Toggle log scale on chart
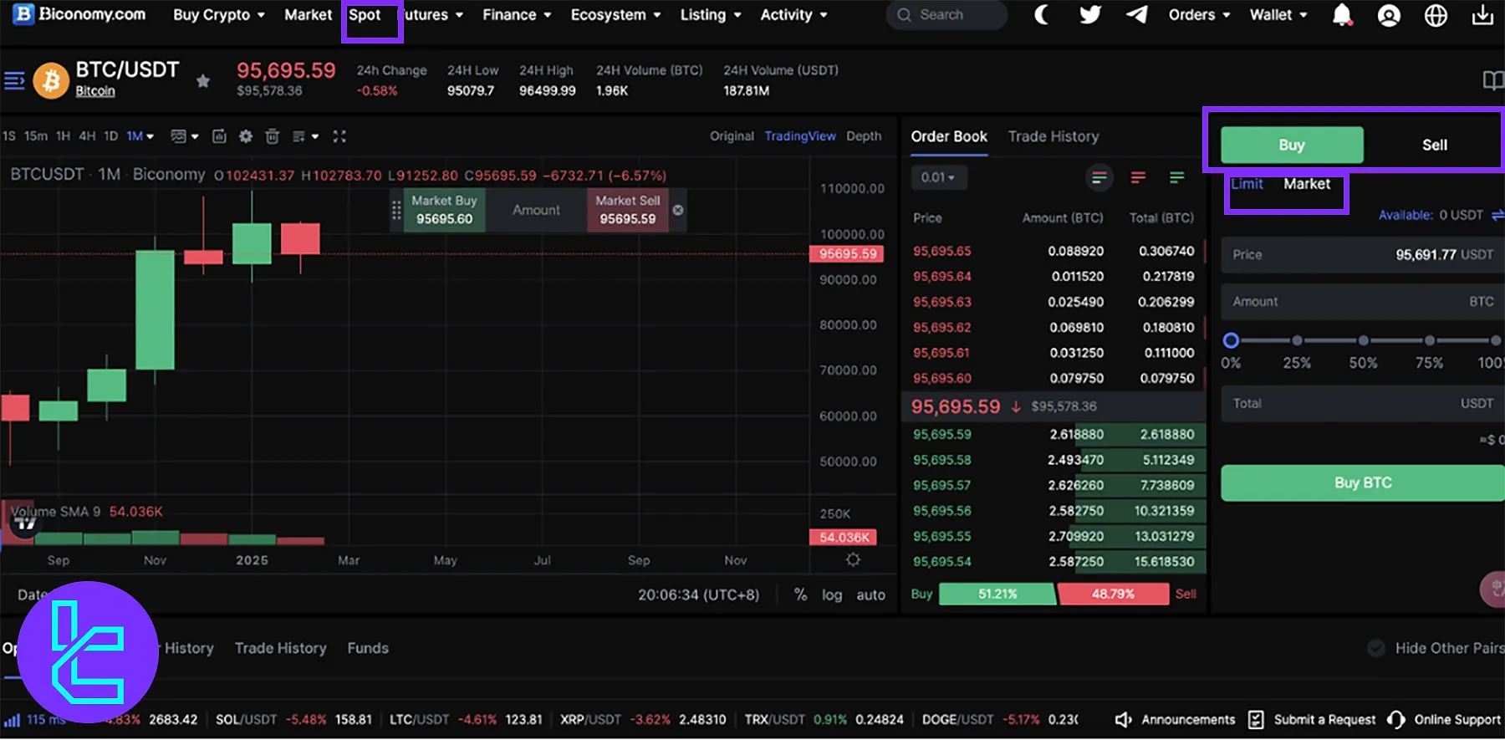Viewport: 1505px width, 740px height. point(832,595)
